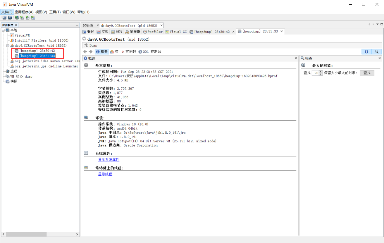Click the third toolbar icon, Add JMX Connection
The height and width of the screenshot is (243, 384).
[17, 18]
